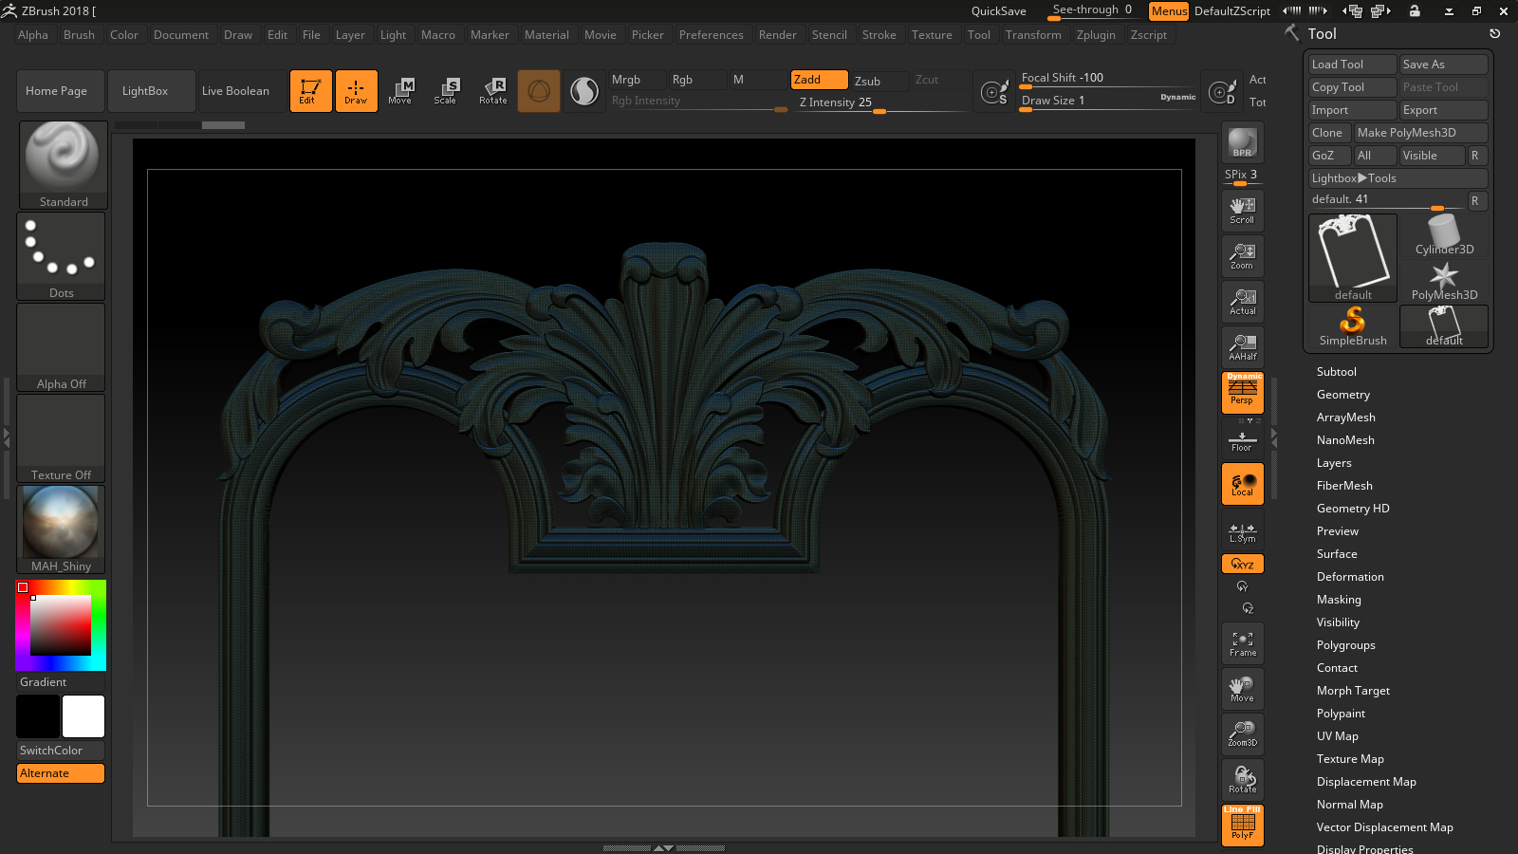Image resolution: width=1518 pixels, height=854 pixels.
Task: Expand the Geometry section
Action: coord(1342,395)
